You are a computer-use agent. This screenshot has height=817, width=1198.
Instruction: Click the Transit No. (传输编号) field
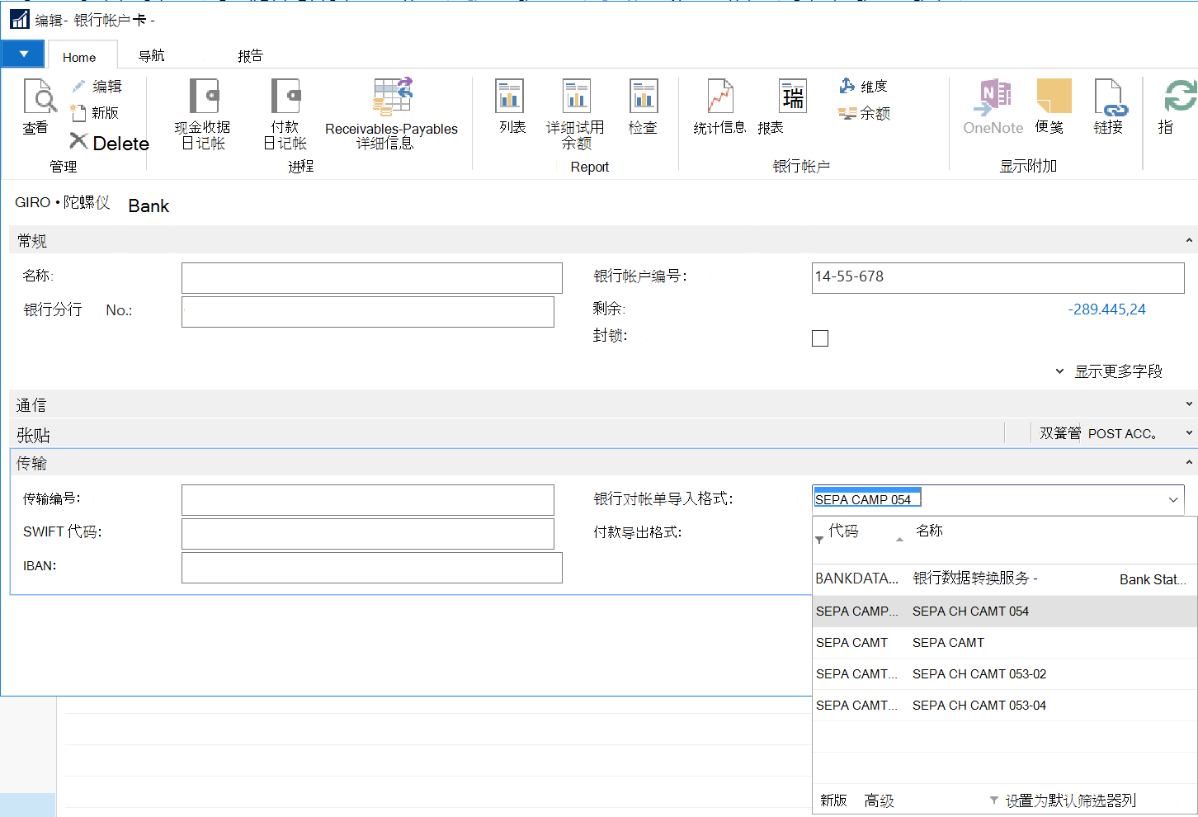[368, 500]
